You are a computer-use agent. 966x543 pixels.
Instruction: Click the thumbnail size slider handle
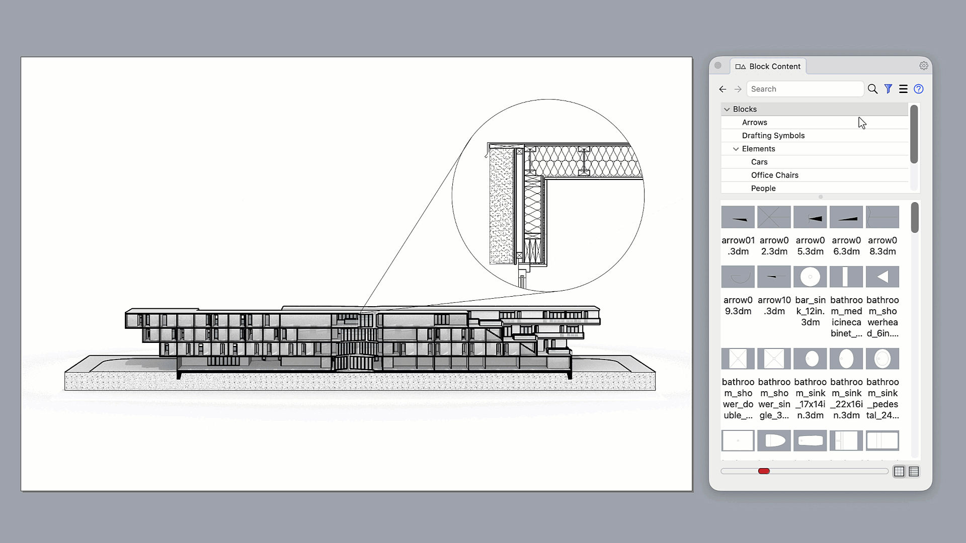tap(764, 471)
